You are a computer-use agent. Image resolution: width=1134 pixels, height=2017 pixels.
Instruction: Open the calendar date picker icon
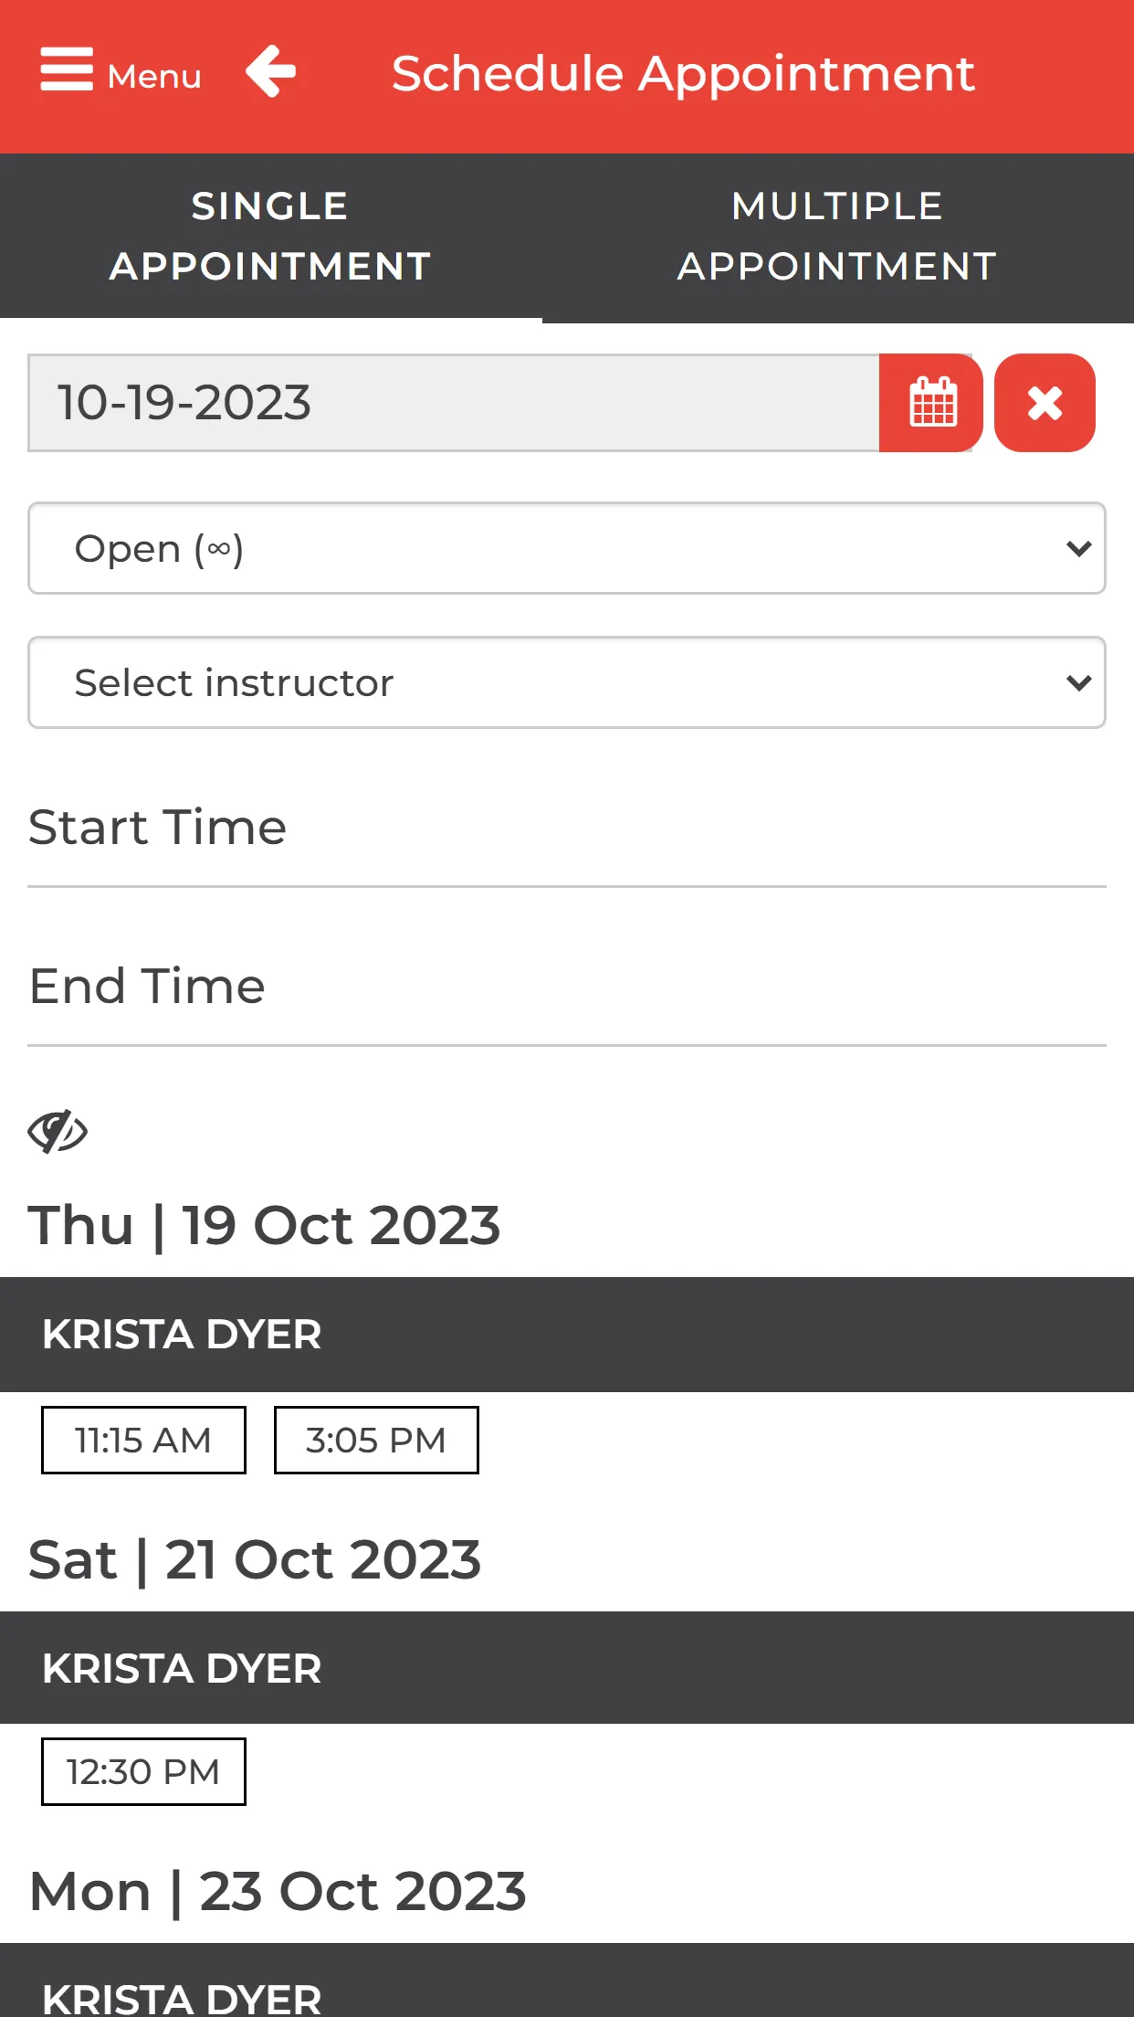931,403
